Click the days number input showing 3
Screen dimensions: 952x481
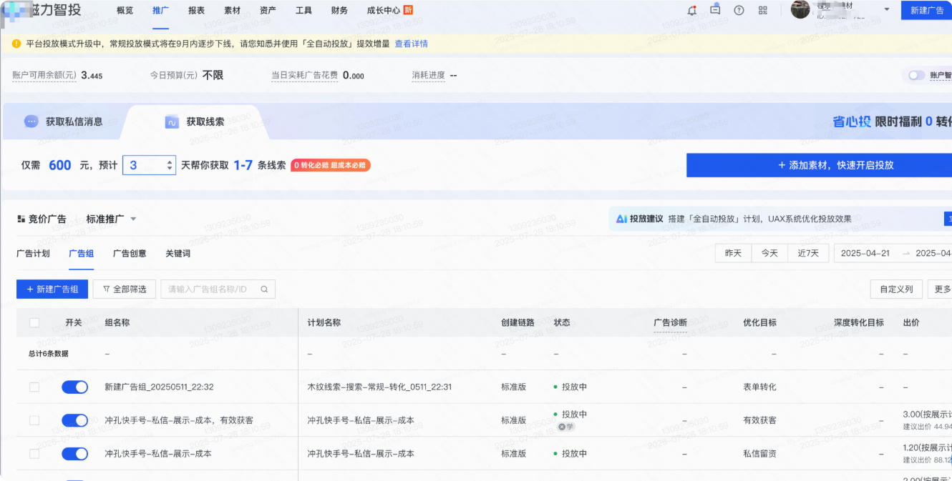point(149,165)
